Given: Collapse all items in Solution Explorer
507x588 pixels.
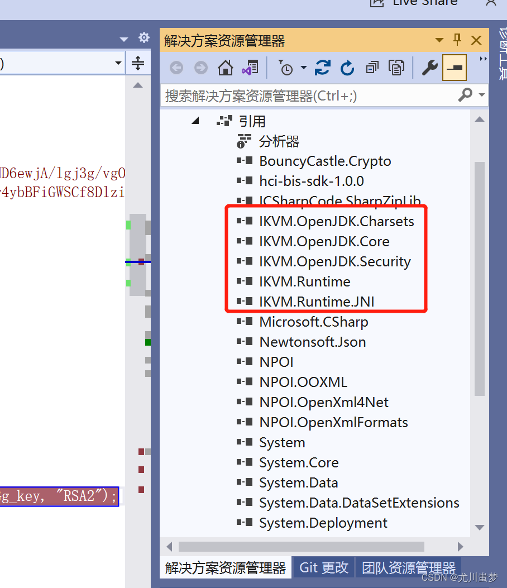Looking at the screenshot, I should coord(372,68).
